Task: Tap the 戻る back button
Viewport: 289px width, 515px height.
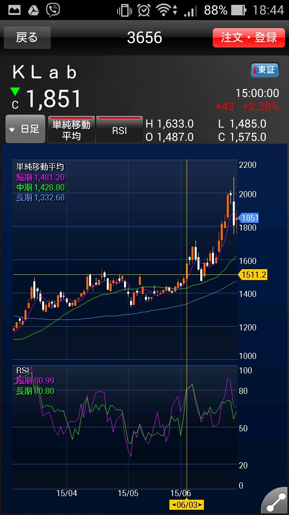Action: (x=27, y=38)
